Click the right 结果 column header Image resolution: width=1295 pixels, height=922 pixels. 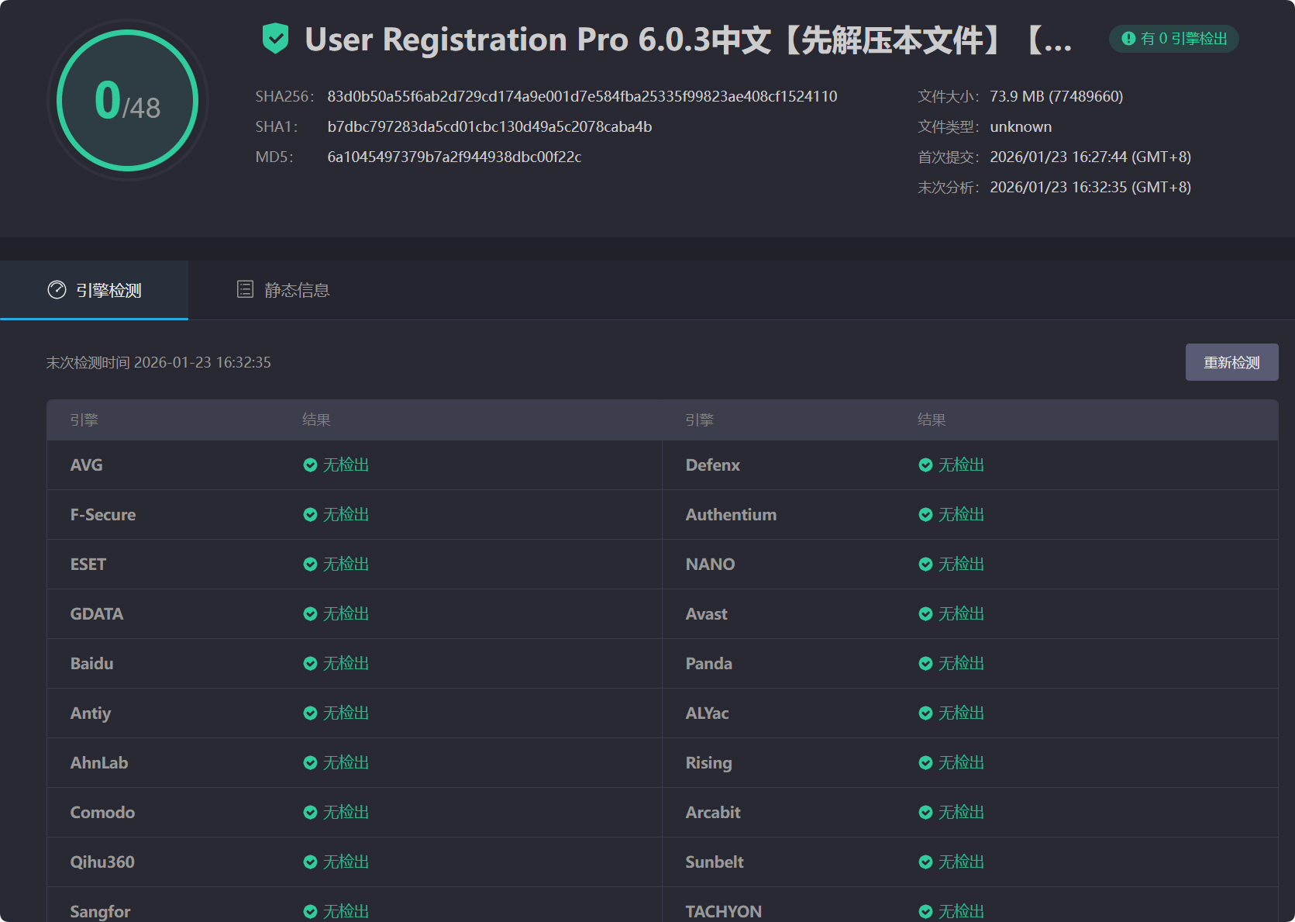[932, 420]
